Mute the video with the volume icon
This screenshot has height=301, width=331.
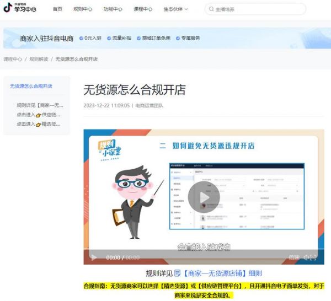coord(306,257)
